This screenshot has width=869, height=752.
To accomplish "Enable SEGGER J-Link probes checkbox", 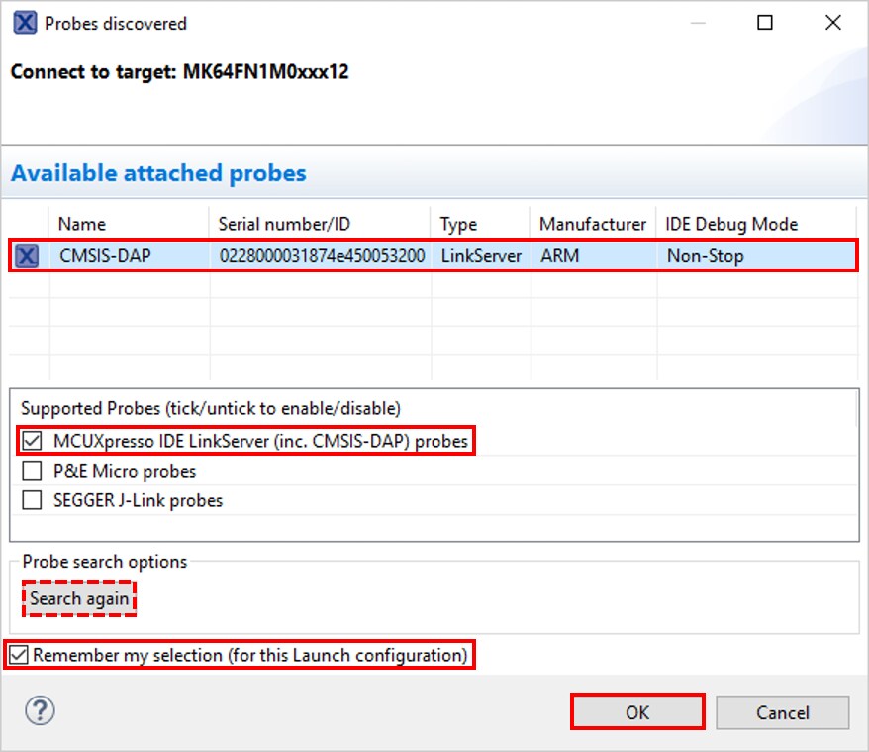I will click(x=33, y=500).
